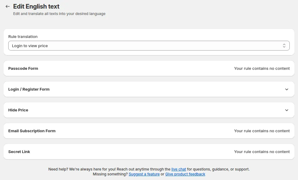Click the 'Edit and translate all texts' subtitle
Screen dimensions: 298x180
59,14
